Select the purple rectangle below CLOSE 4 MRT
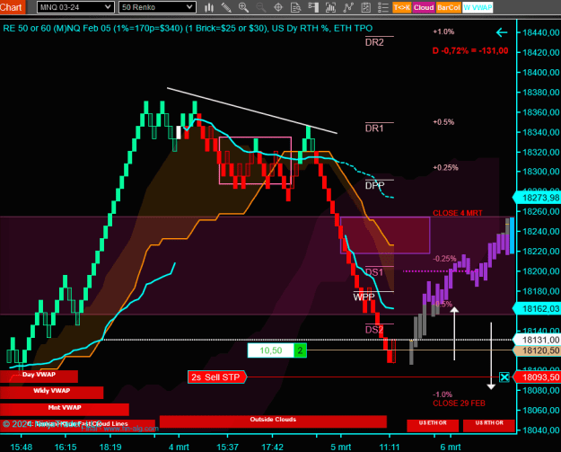561x452 pixels. tap(385, 235)
